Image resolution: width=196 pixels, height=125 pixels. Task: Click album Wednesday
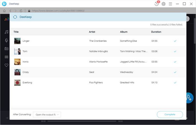[x=127, y=72]
